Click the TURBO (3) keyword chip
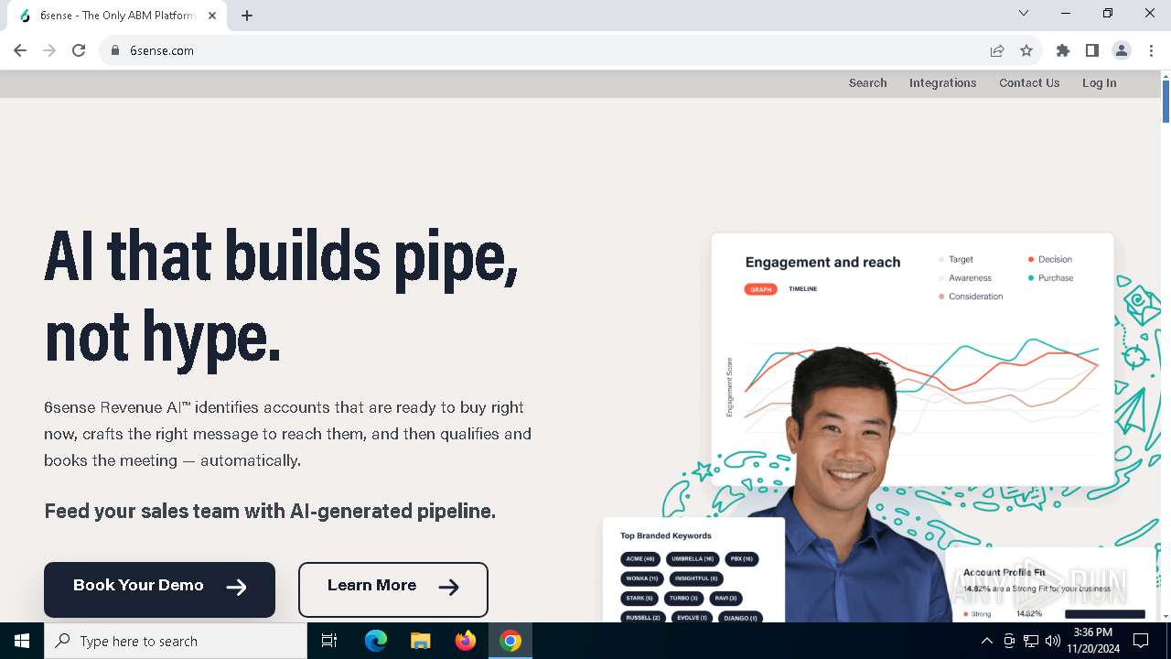Viewport: 1171px width, 659px height. coord(683,598)
